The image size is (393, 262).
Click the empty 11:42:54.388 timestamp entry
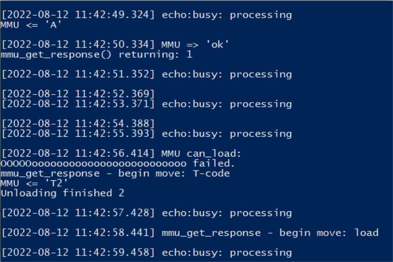78,124
